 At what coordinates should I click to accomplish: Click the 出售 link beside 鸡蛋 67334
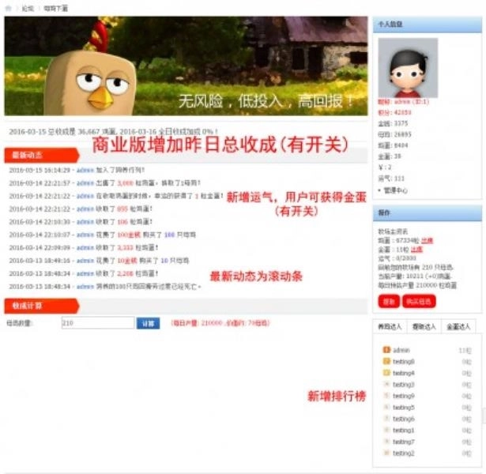pos(427,240)
